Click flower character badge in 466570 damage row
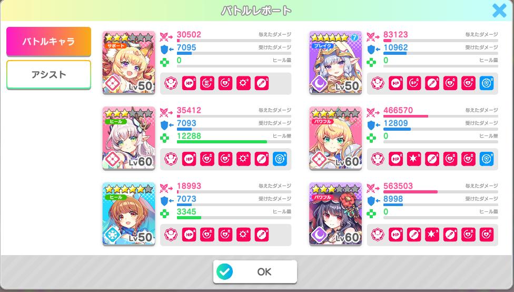The height and width of the screenshot is (292, 514). coord(378,159)
